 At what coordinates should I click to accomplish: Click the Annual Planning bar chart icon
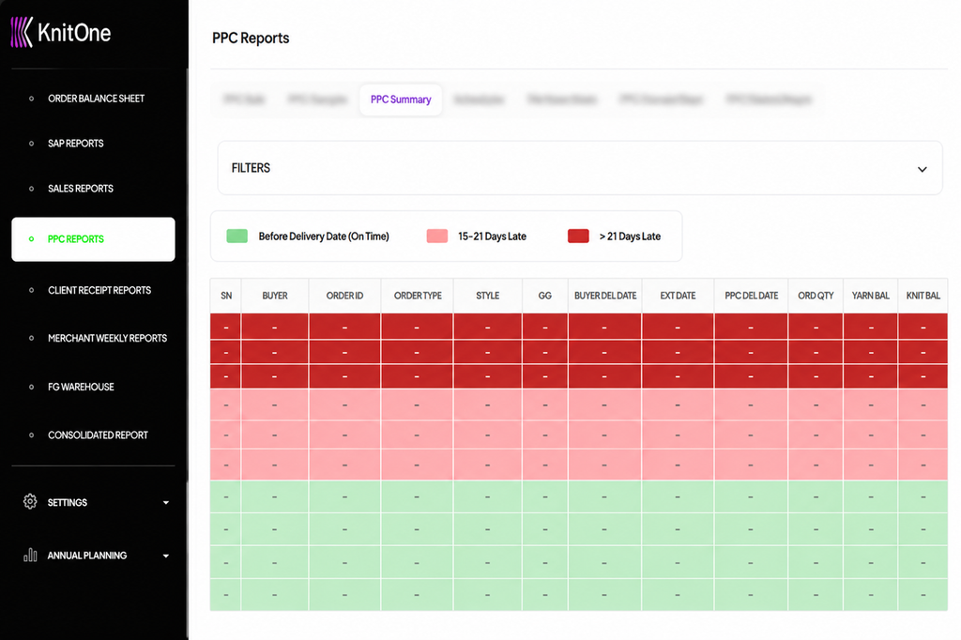pyautogui.click(x=30, y=555)
